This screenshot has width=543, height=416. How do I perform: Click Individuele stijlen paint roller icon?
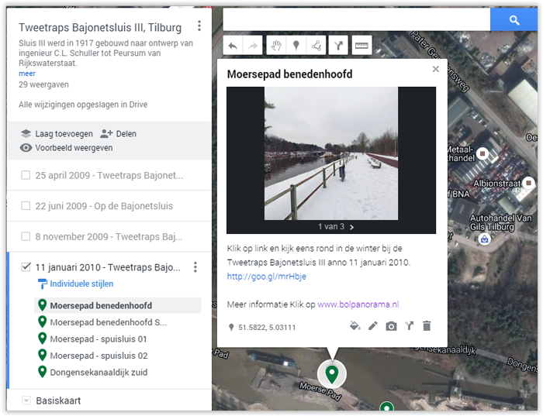[x=42, y=284]
